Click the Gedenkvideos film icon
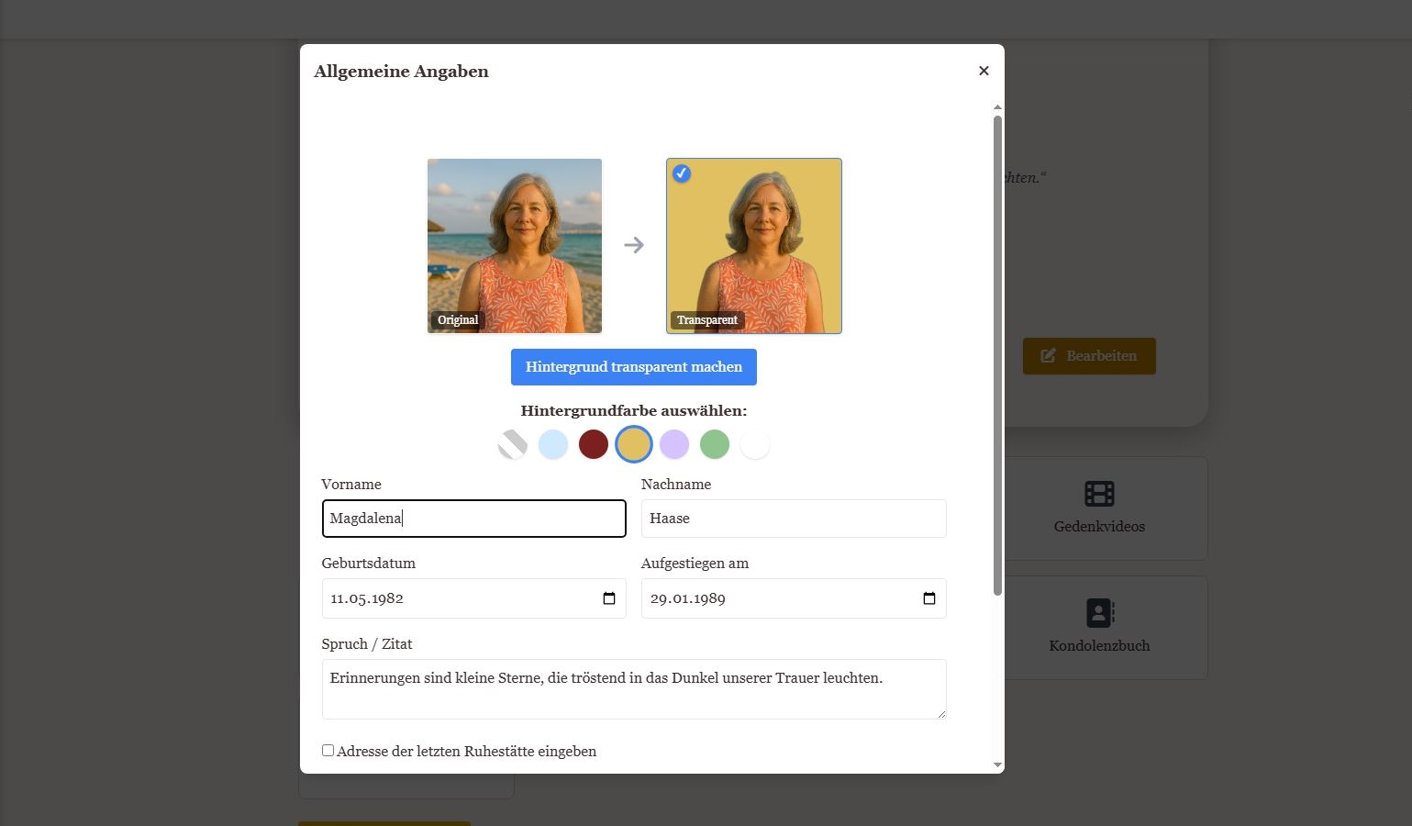 [1099, 494]
